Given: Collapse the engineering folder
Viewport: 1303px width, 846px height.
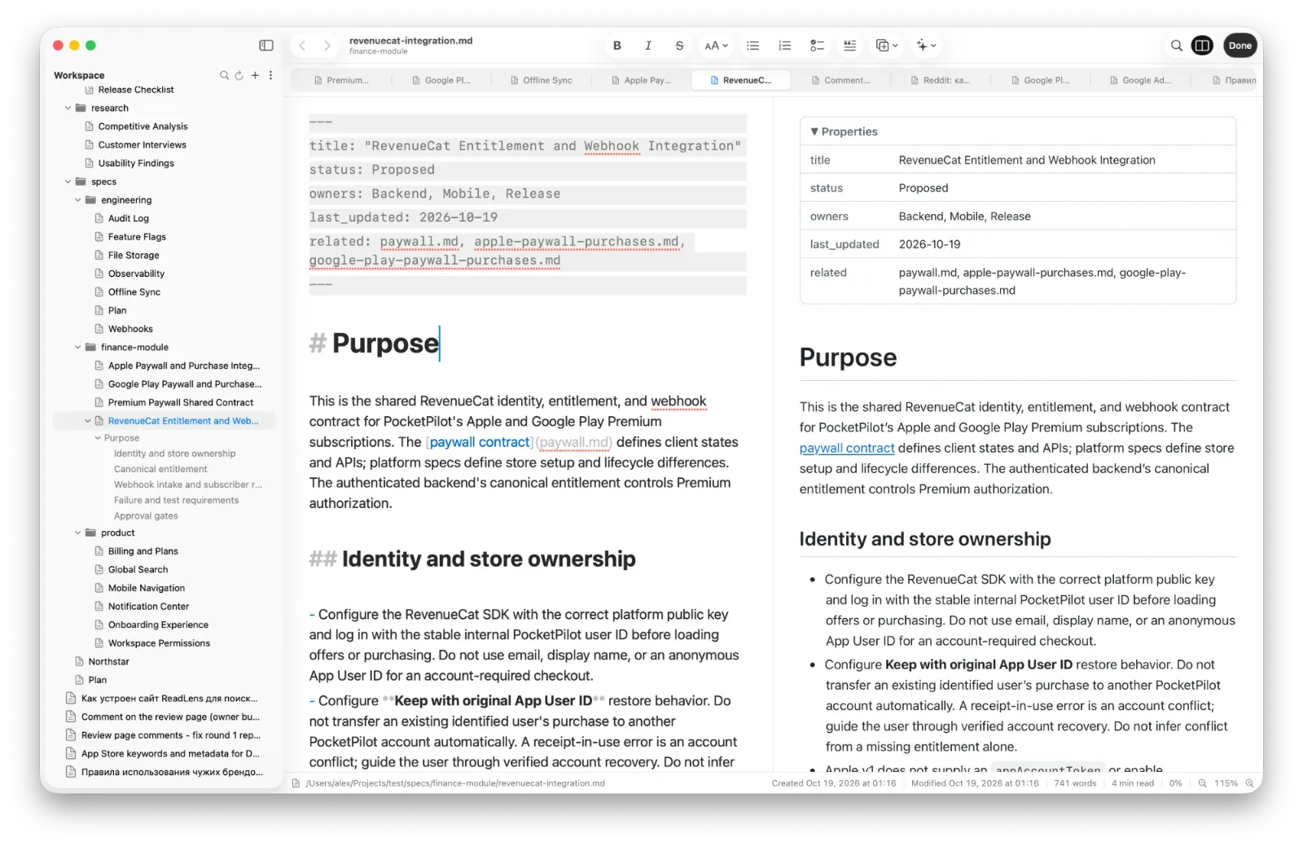Looking at the screenshot, I should [78, 200].
